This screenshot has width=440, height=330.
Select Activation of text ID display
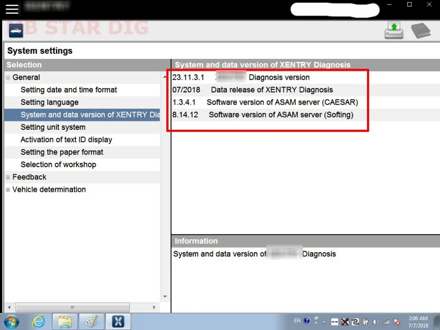pos(66,140)
